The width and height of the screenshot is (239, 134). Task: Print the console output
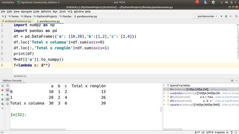point(7,95)
